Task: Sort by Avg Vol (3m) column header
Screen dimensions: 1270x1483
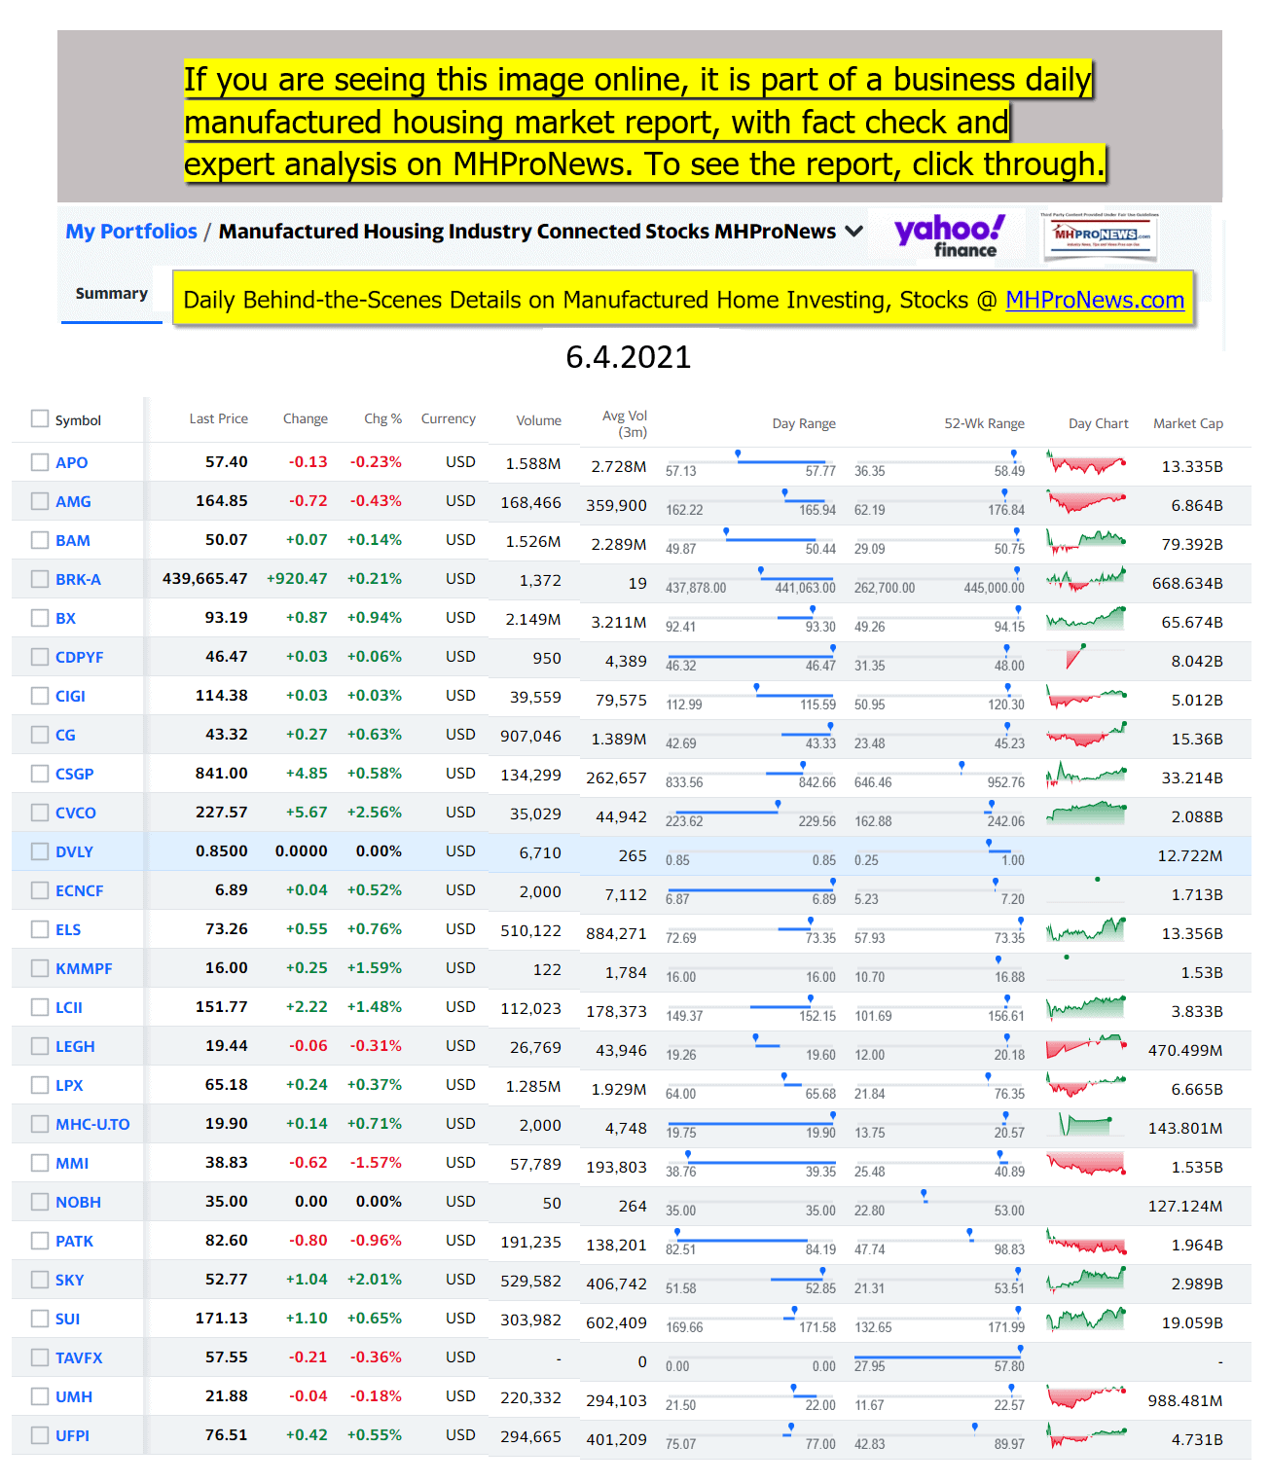Action: [625, 423]
